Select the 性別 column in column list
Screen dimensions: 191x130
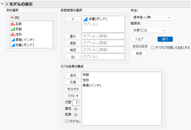point(32,34)
